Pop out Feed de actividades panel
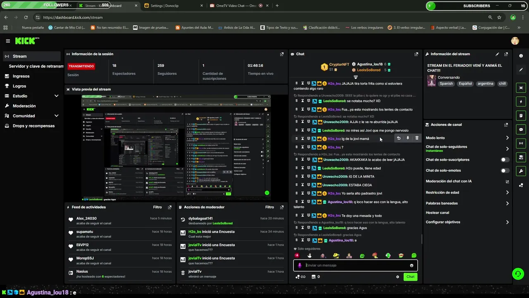The width and height of the screenshot is (529, 298). pyautogui.click(x=169, y=207)
